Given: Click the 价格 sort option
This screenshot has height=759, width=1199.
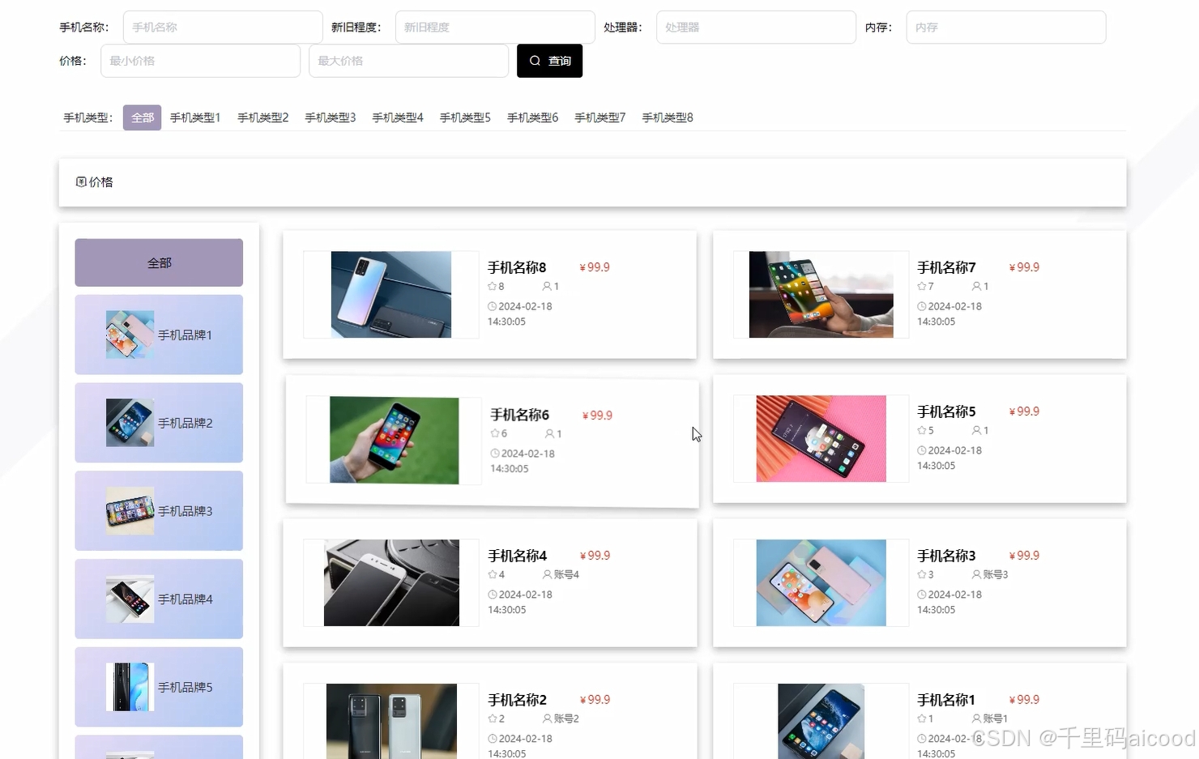Looking at the screenshot, I should tap(95, 182).
